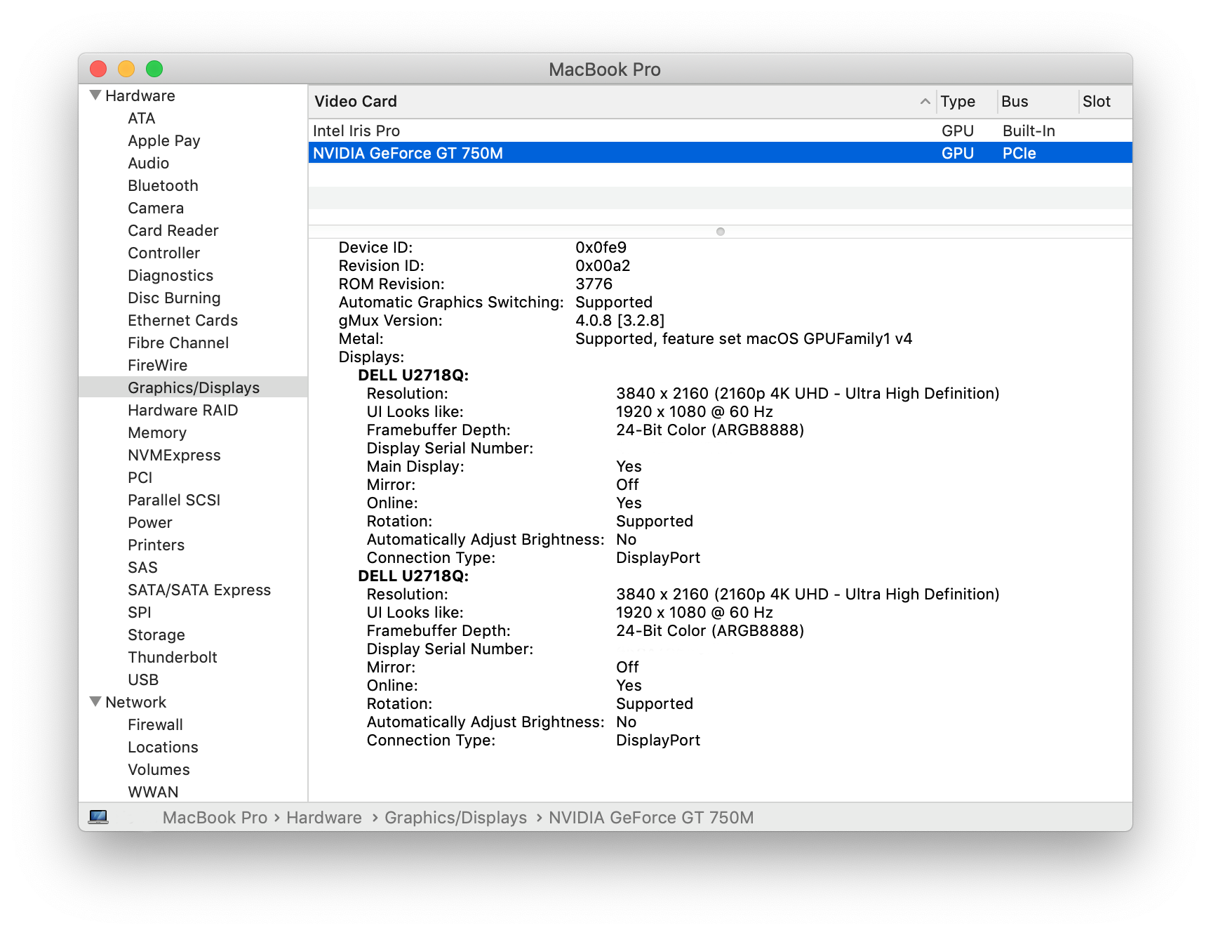Screen dimensions: 1211x935
Task: Zoom the MacBook Pro window
Action: point(154,69)
